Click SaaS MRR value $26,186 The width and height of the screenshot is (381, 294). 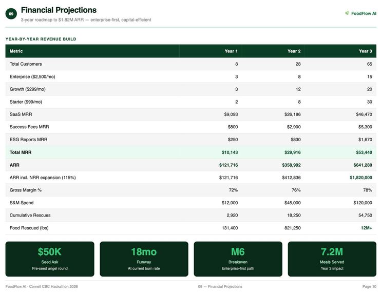pyautogui.click(x=293, y=114)
